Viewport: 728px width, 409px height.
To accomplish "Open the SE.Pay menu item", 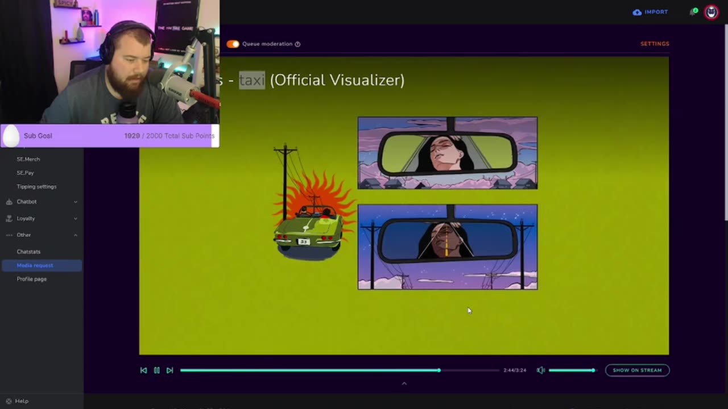I will pyautogui.click(x=26, y=173).
